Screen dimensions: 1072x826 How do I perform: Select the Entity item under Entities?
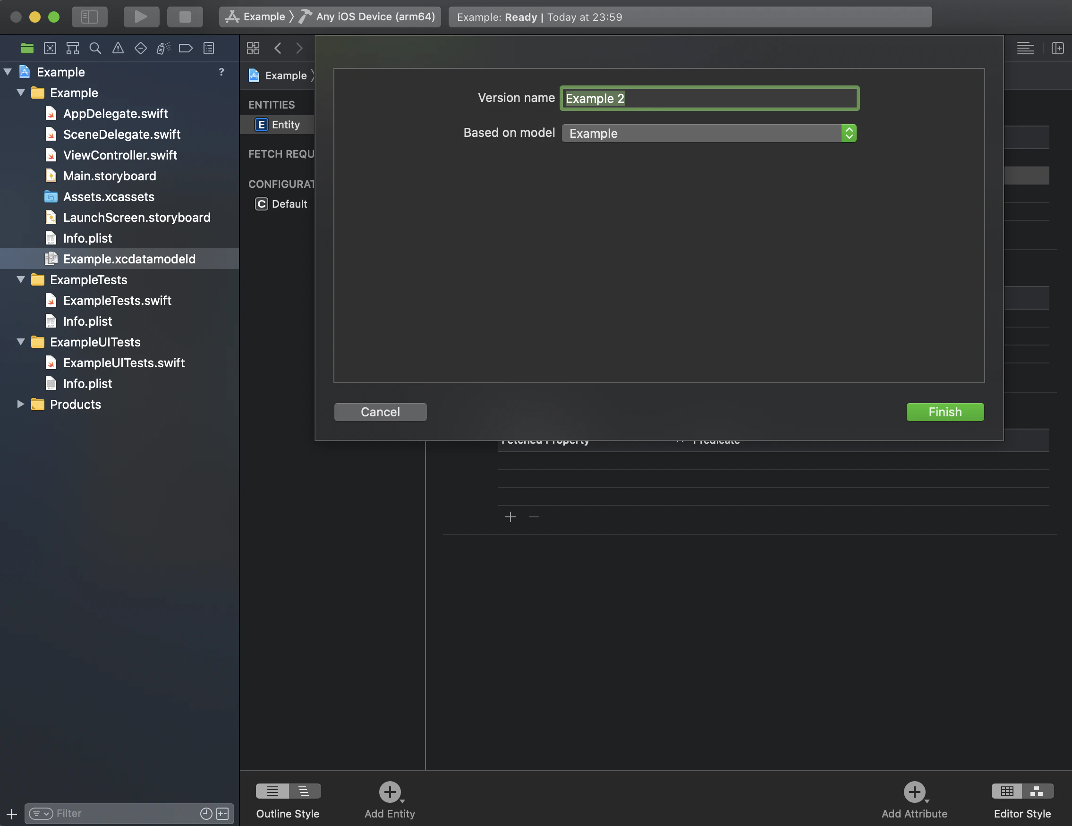(x=278, y=125)
